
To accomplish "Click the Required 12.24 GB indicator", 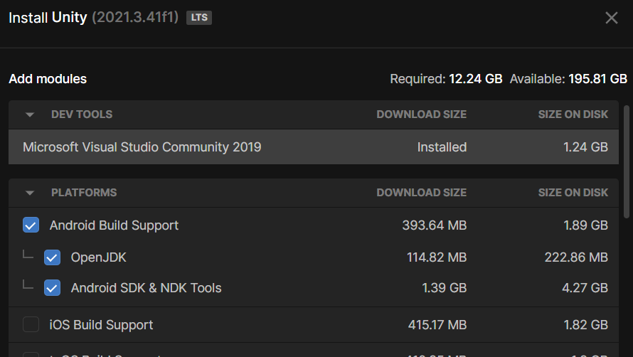I will pyautogui.click(x=446, y=79).
